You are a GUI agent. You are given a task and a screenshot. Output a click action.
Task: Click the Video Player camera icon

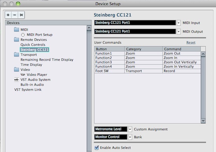(x=23, y=75)
